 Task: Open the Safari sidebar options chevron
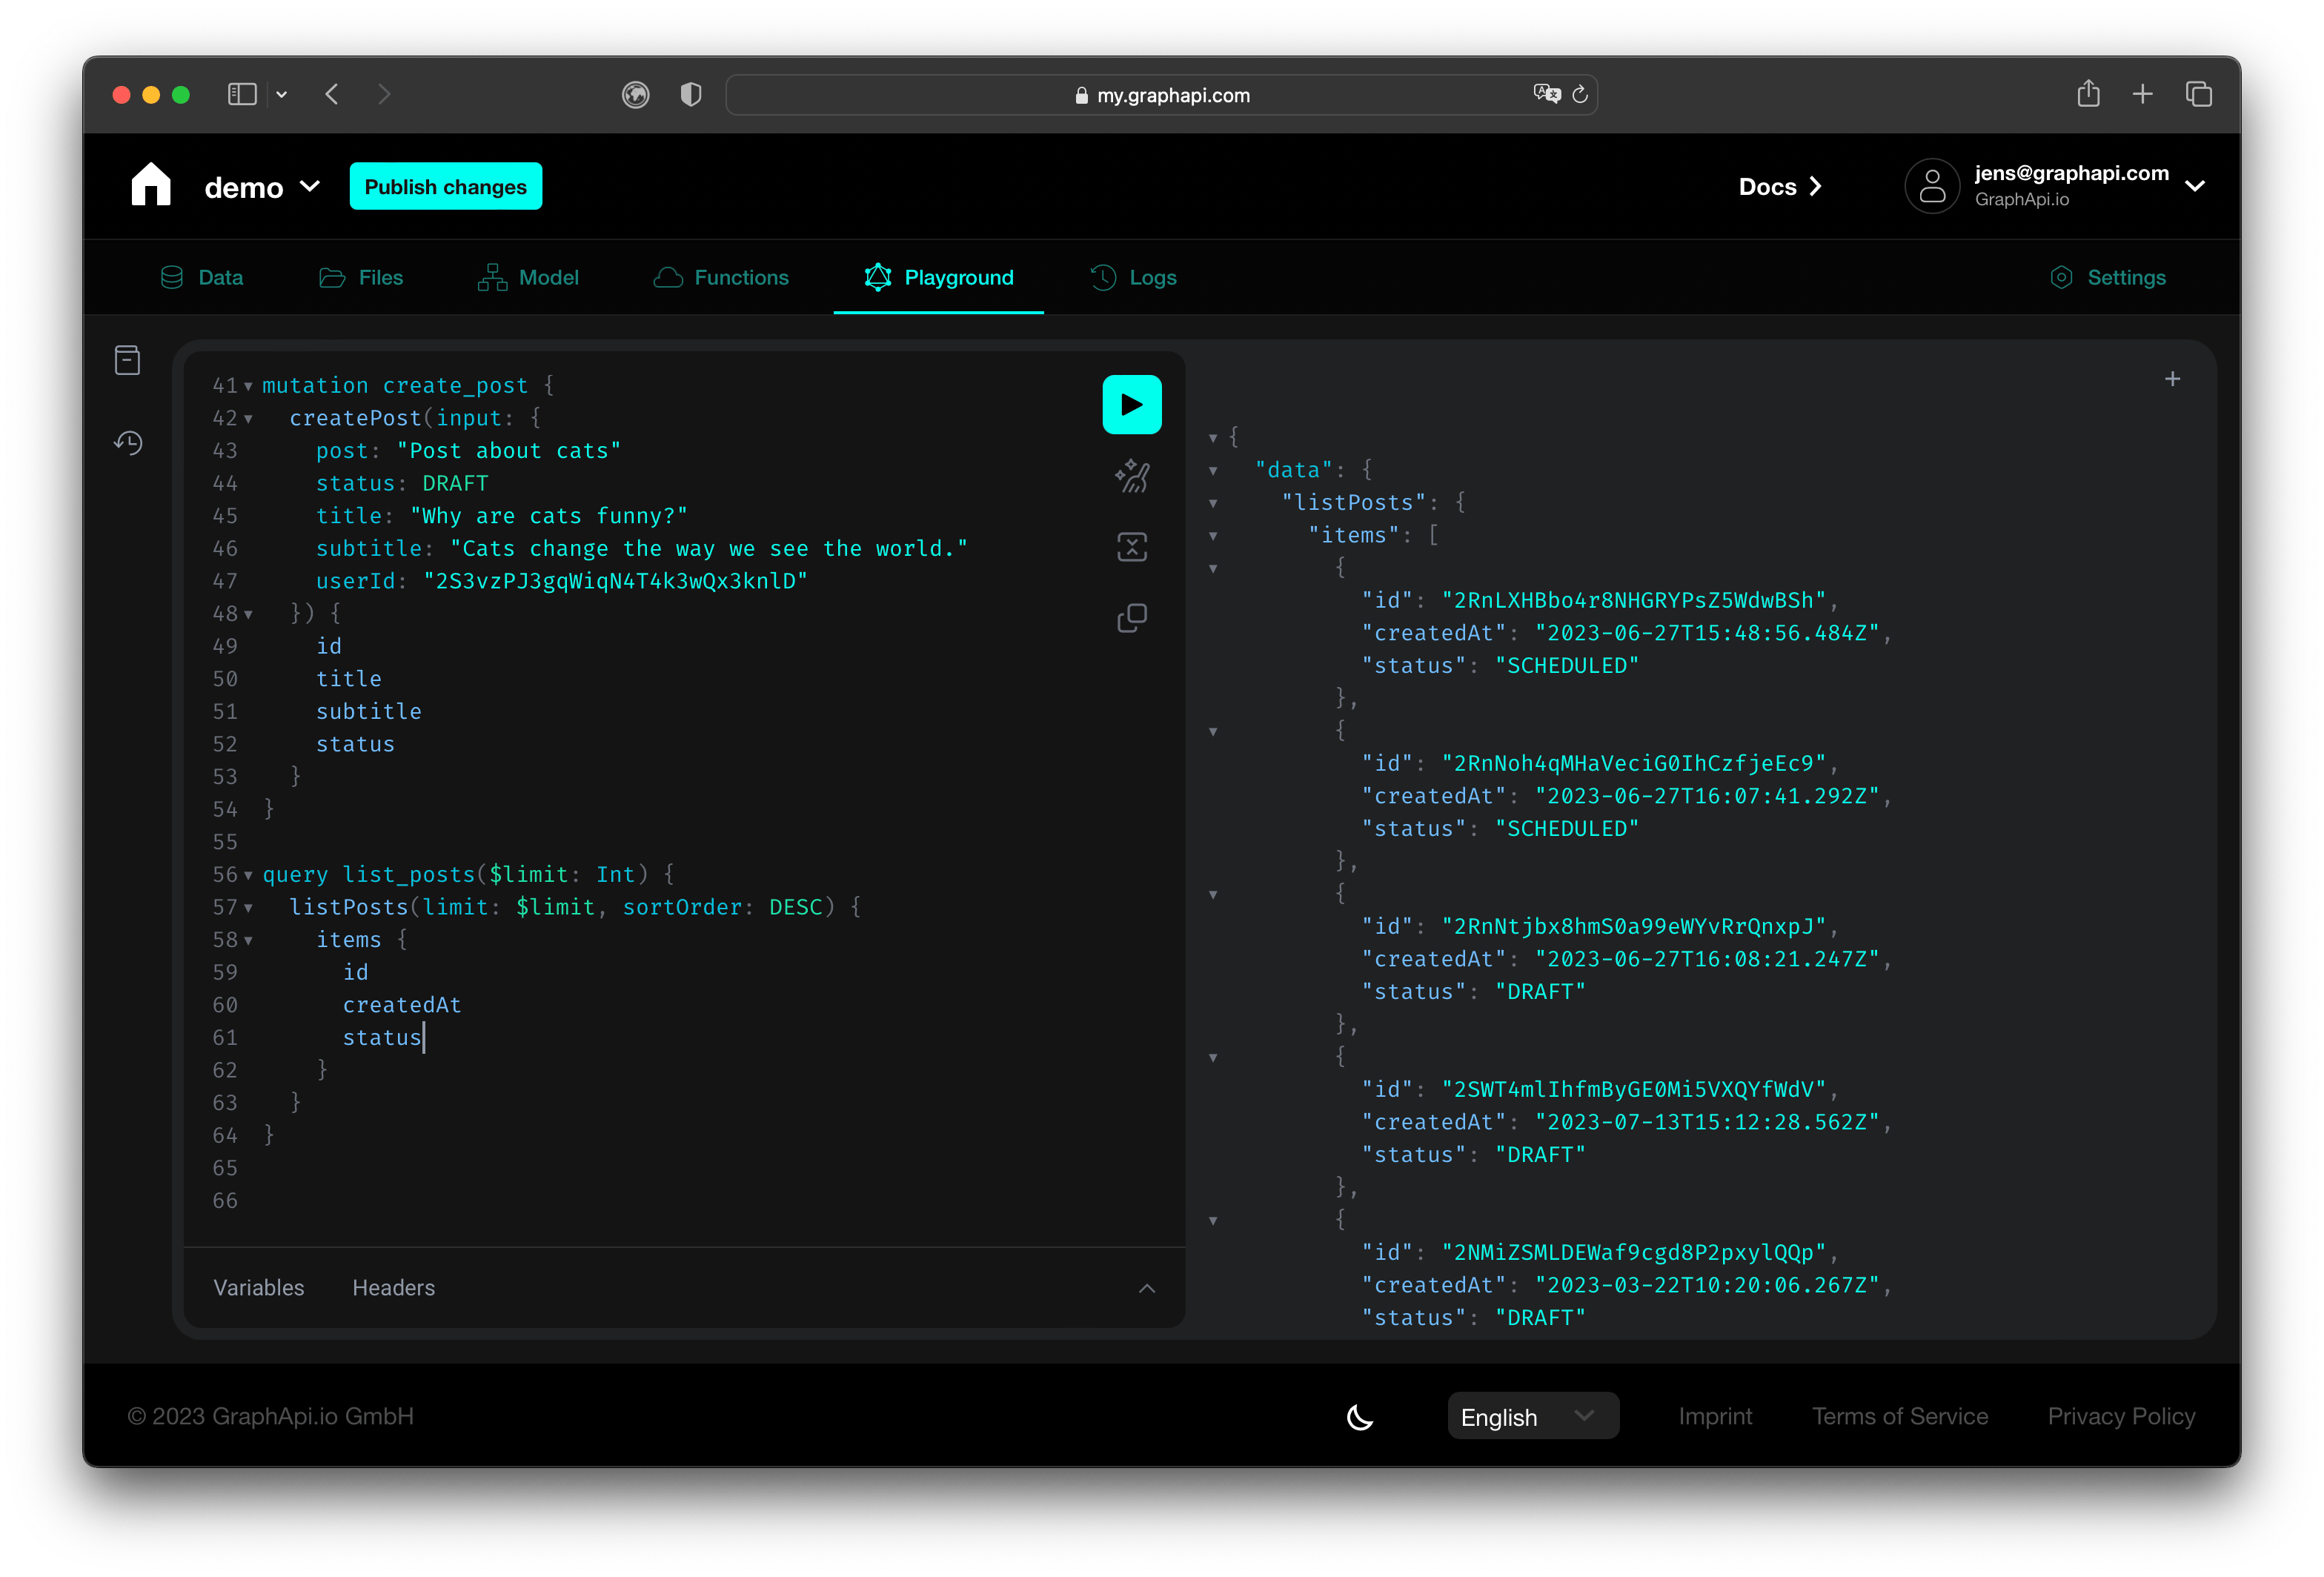click(282, 94)
